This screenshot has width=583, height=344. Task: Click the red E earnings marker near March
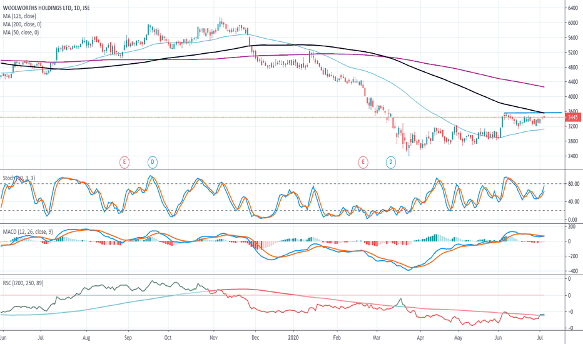pos(363,162)
